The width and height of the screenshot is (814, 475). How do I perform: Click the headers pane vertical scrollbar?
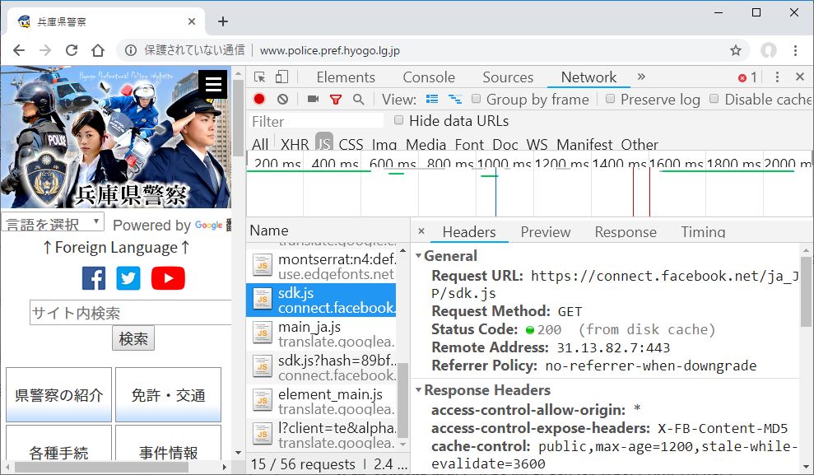[x=805, y=291]
